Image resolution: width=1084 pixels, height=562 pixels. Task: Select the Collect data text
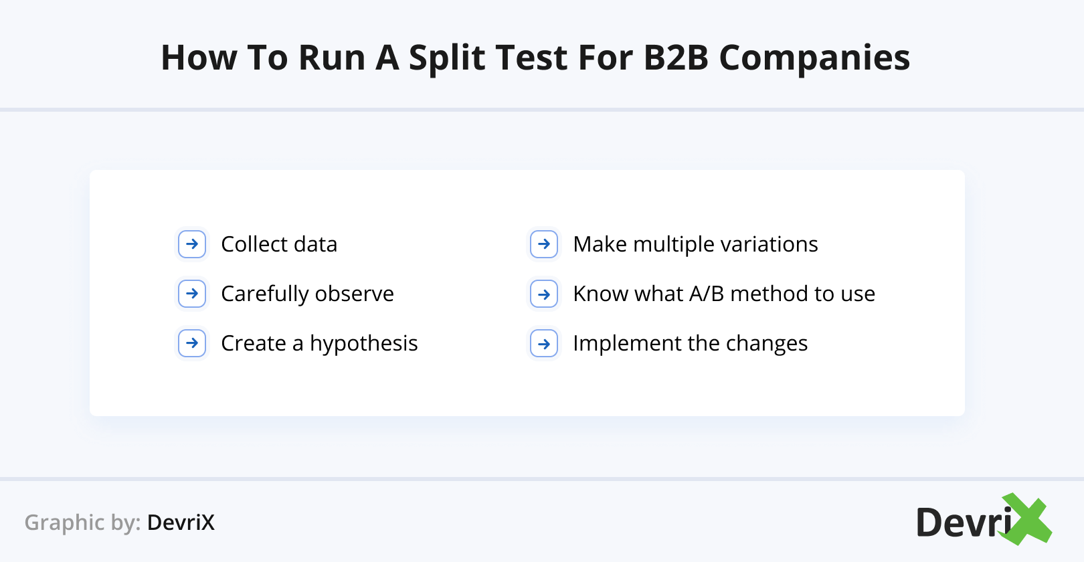(279, 244)
